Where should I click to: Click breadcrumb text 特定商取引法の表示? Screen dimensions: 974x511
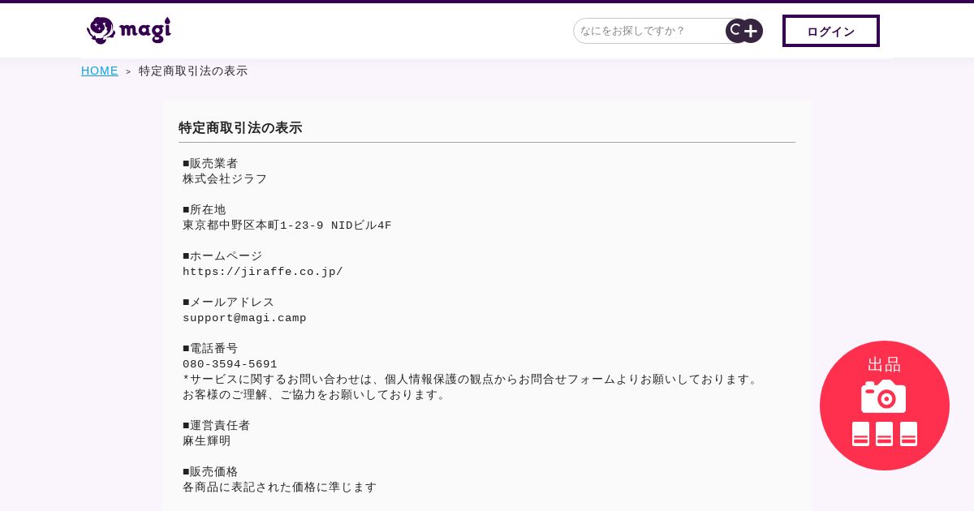193,71
